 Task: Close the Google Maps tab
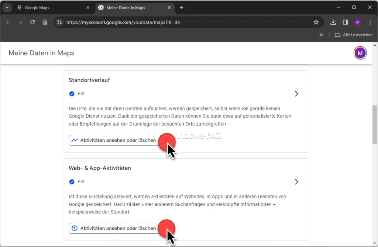pyautogui.click(x=88, y=8)
